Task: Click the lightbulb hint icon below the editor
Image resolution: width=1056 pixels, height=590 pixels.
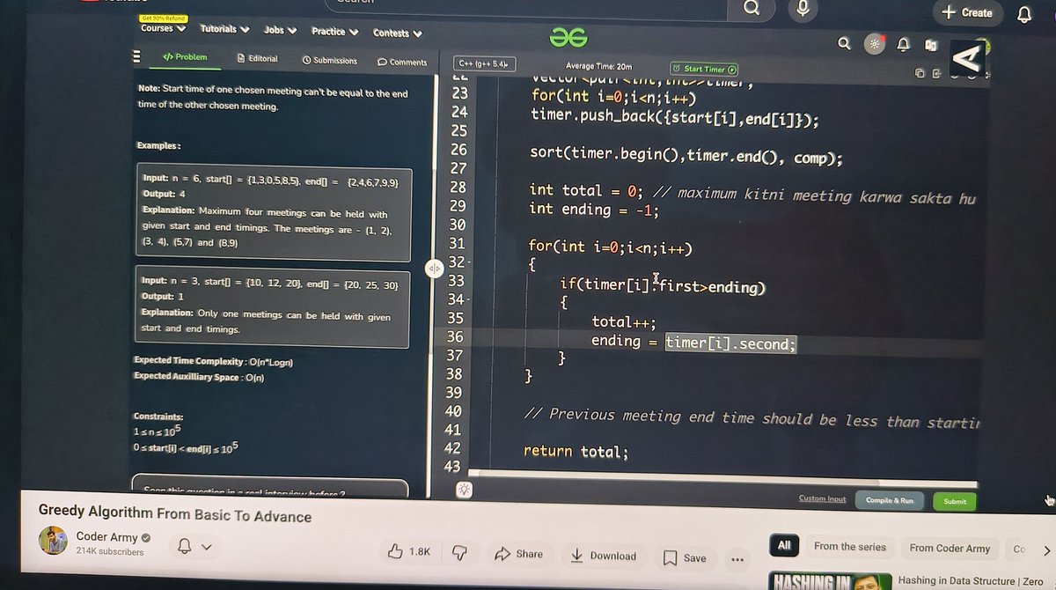Action: [464, 491]
